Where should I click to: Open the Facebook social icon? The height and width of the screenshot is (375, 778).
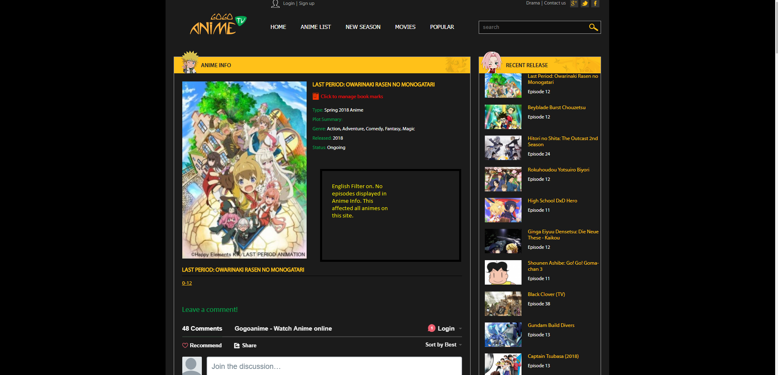(x=595, y=3)
